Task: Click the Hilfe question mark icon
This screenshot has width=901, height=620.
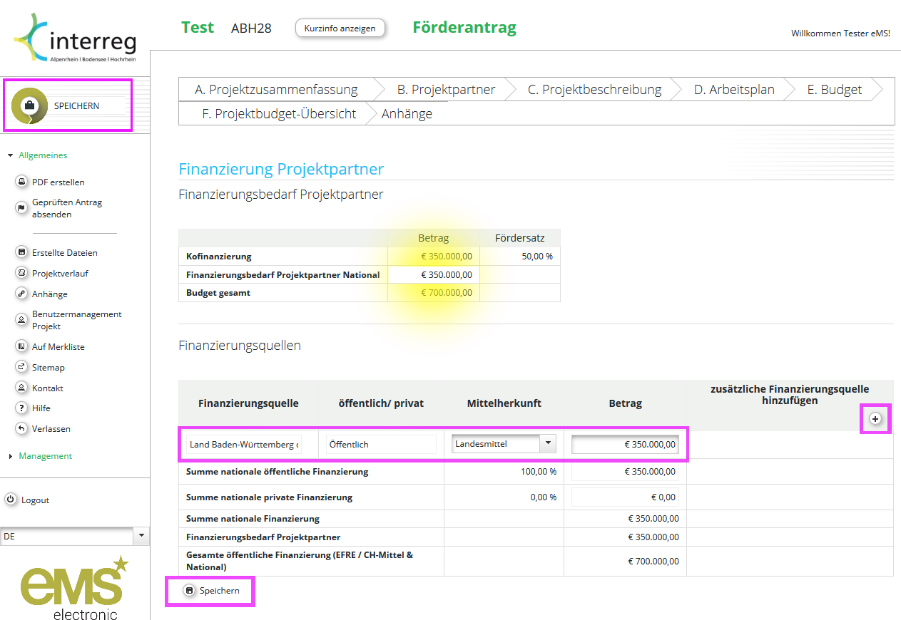Action: click(21, 408)
